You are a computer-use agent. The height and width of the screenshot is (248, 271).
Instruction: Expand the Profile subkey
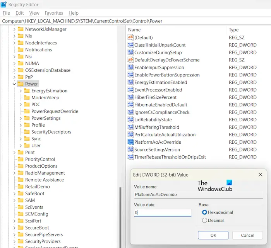click(x=21, y=125)
